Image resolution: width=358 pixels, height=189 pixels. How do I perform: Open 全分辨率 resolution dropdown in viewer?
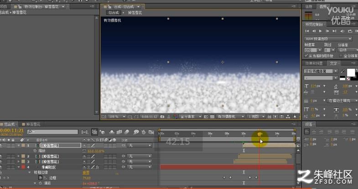(x=191, y=117)
